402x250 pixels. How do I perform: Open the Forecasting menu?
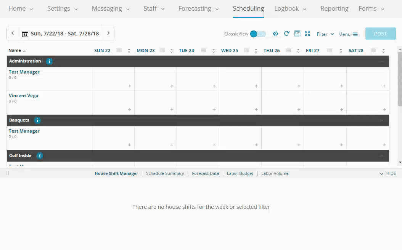[196, 8]
